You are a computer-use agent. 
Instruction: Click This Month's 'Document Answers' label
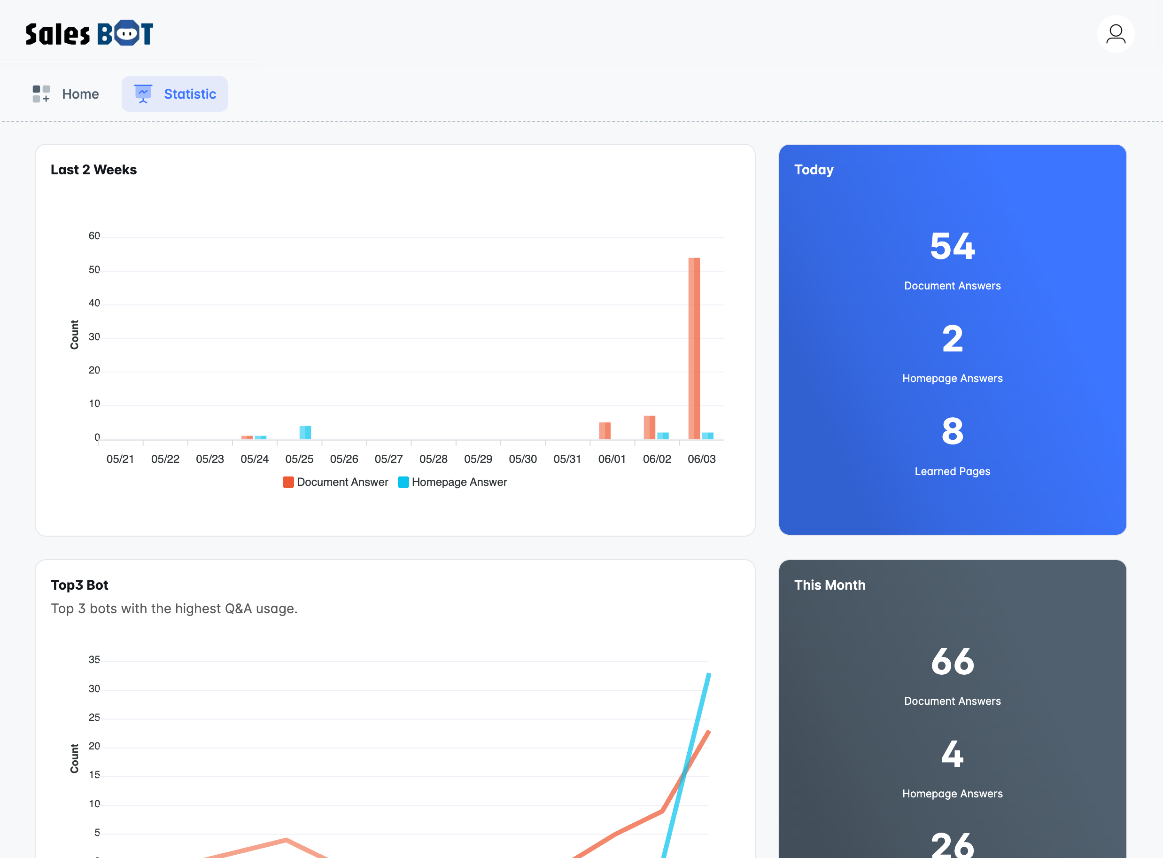click(x=952, y=701)
